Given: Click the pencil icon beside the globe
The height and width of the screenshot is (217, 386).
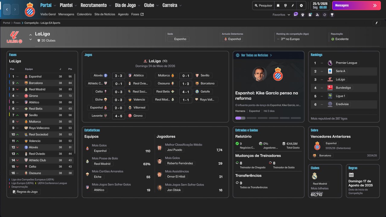Looking at the screenshot, I should pyautogui.click(x=293, y=5).
